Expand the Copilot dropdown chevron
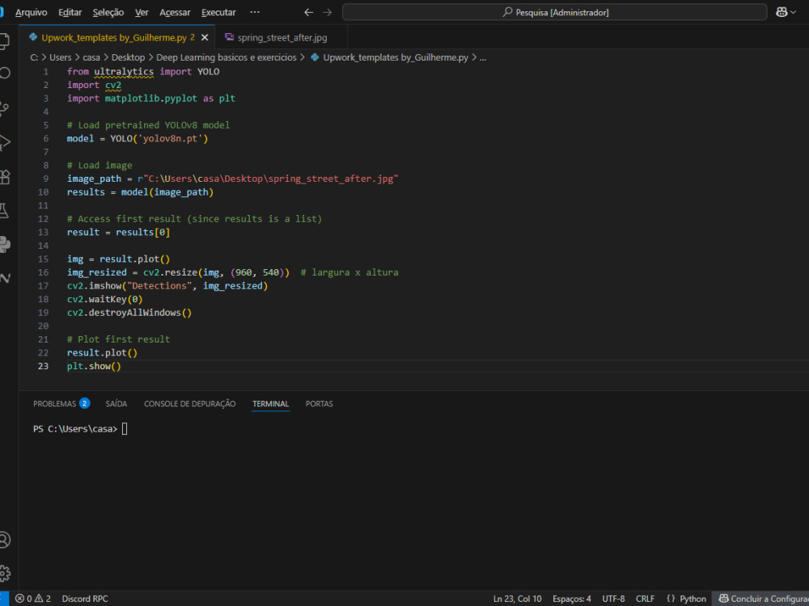The width and height of the screenshot is (809, 606). pos(793,12)
